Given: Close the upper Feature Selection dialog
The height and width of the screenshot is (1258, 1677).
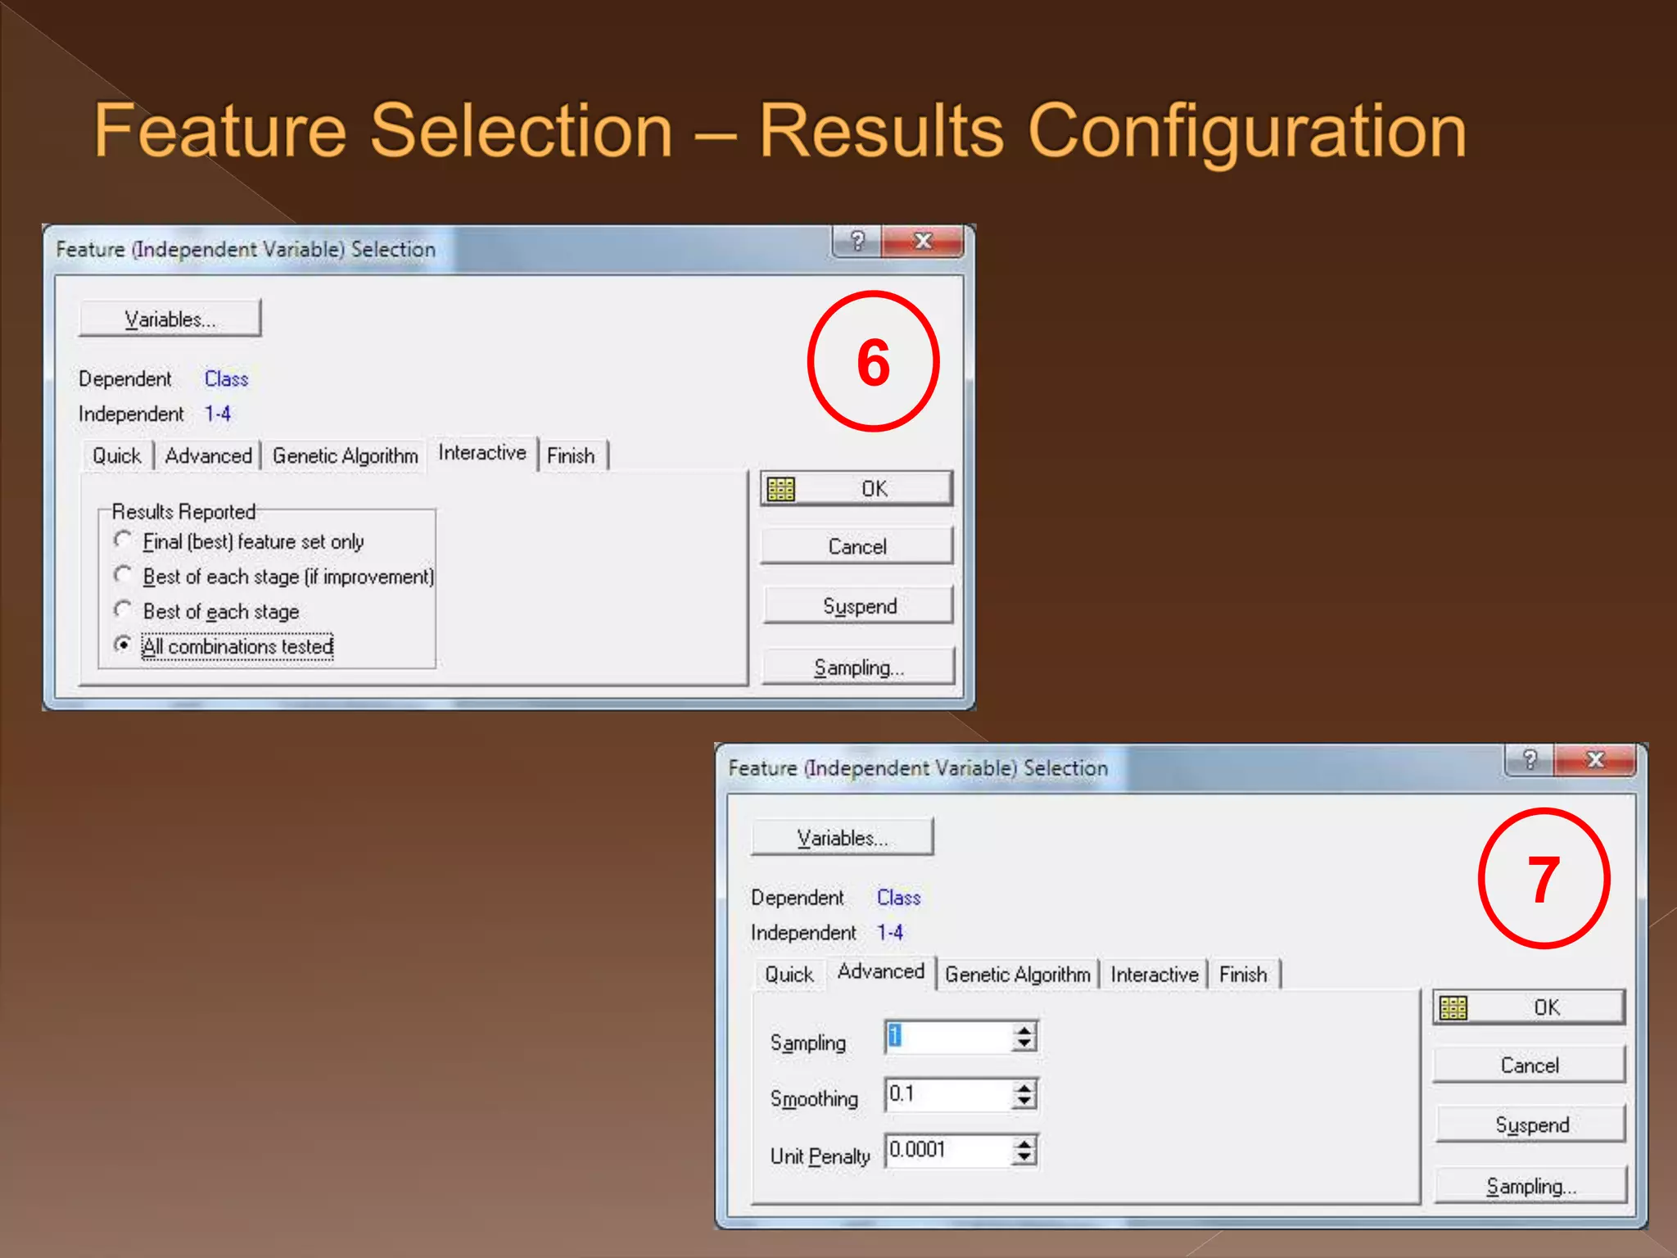Looking at the screenshot, I should (x=923, y=242).
